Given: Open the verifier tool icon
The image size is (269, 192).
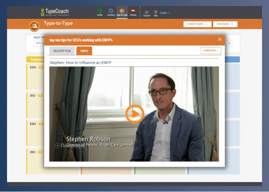Looking at the screenshot, I should (100, 11).
